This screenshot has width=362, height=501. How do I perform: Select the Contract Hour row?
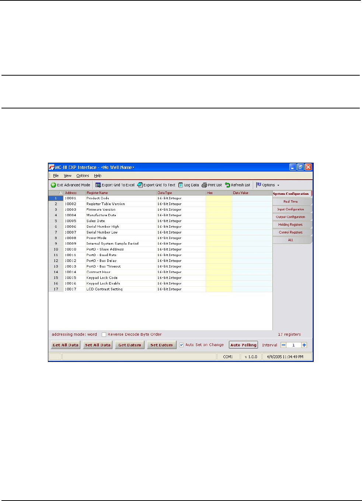(160, 272)
